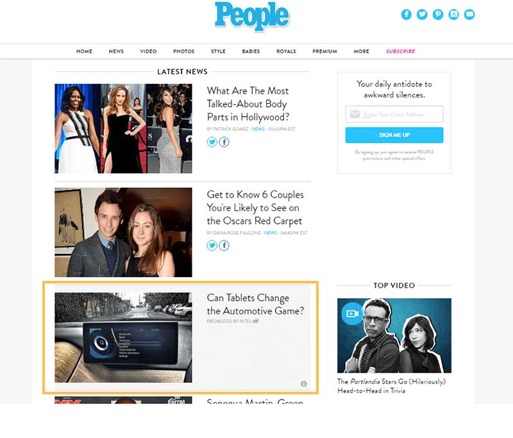Screen dimensions: 513x438
Task: Share Oscars Couples article on Twitter
Action: [x=212, y=246]
